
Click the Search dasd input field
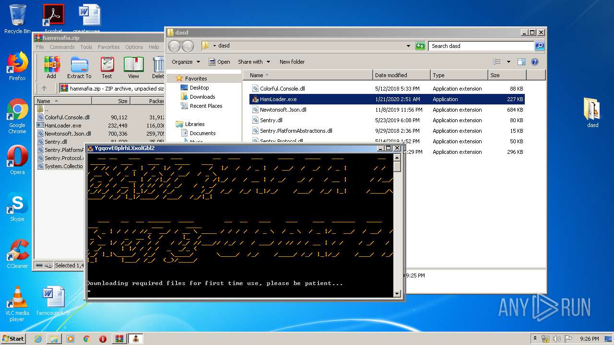tap(481, 46)
